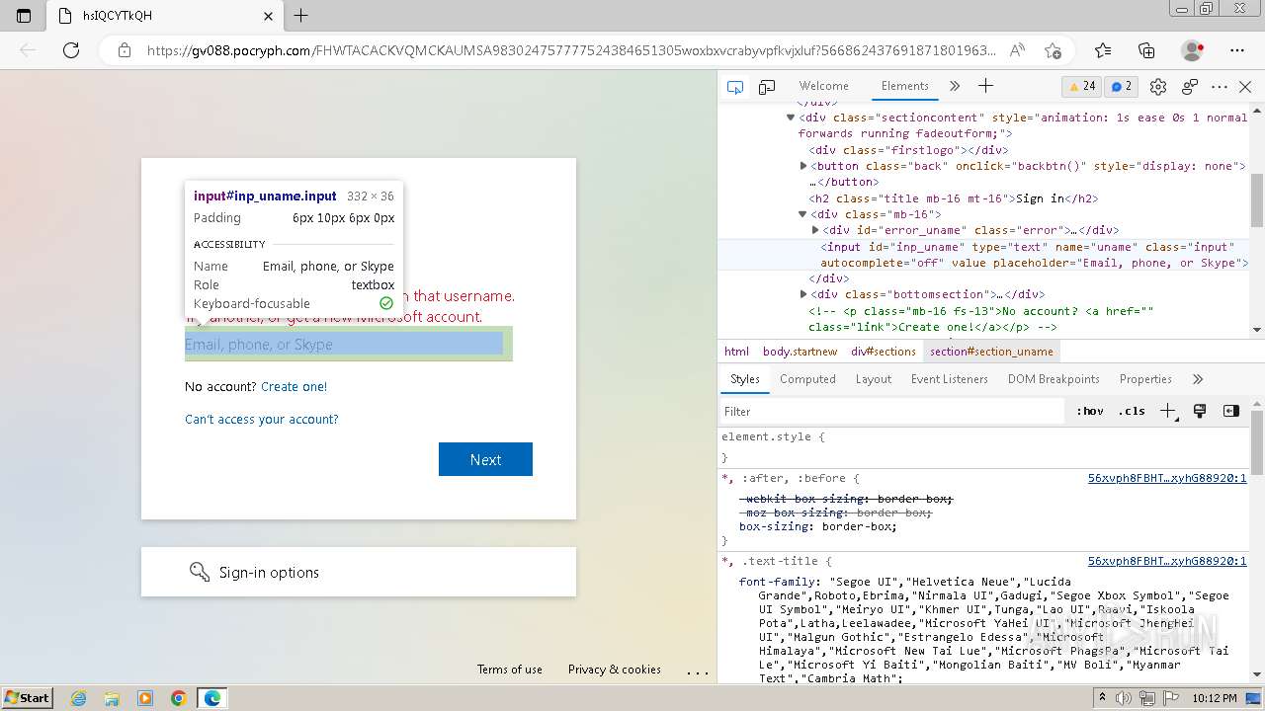Open the browser profile avatar
Screen dimensions: 1265x711
[x=1192, y=50]
